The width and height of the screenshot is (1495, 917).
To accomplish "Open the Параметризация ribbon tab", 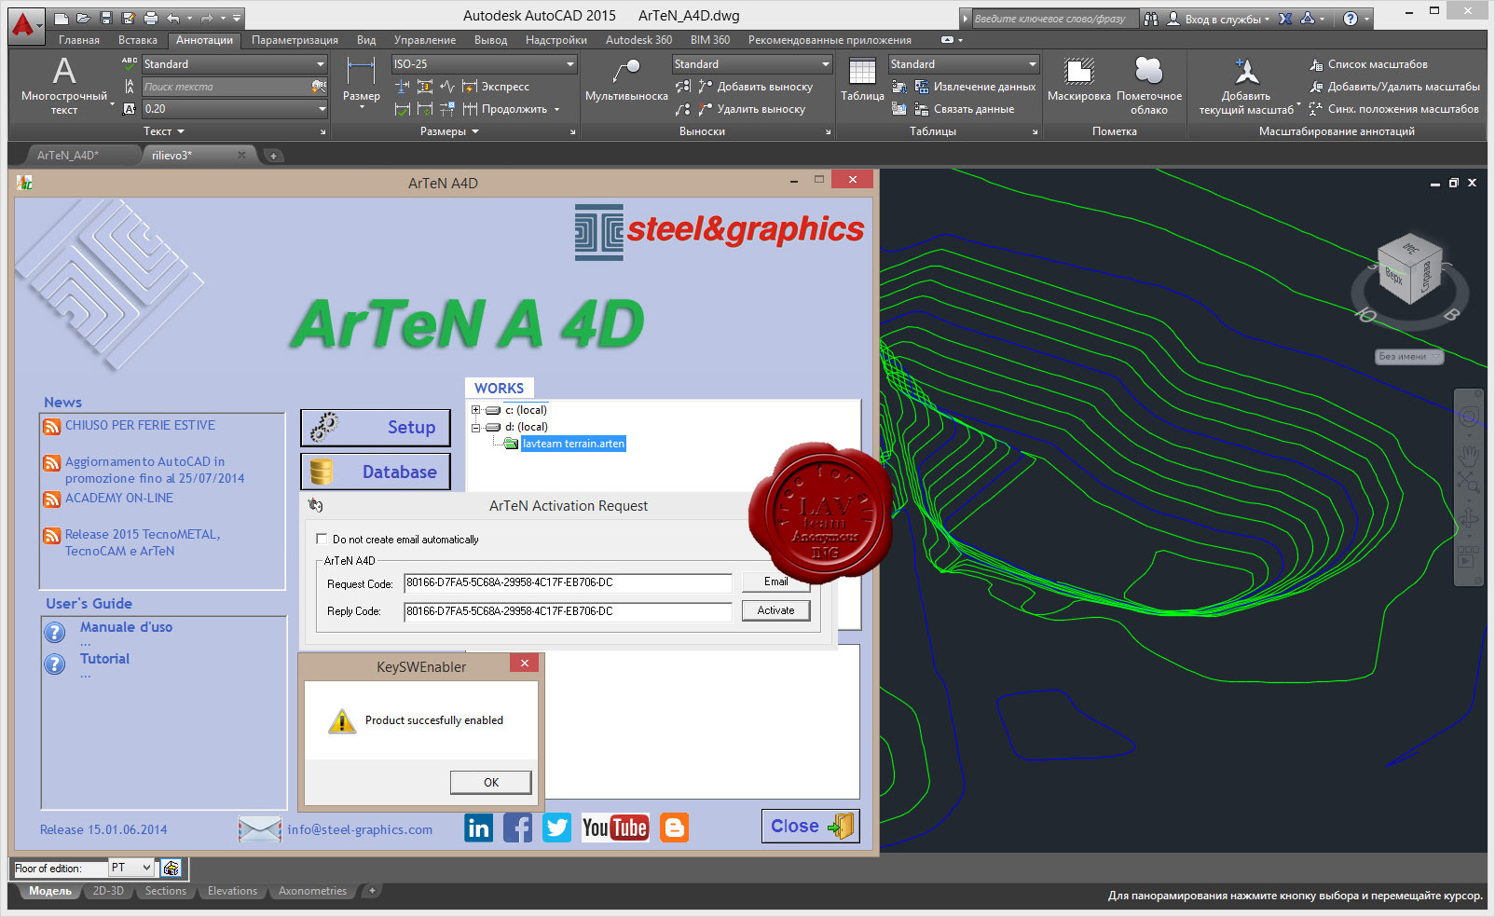I will point(295,40).
